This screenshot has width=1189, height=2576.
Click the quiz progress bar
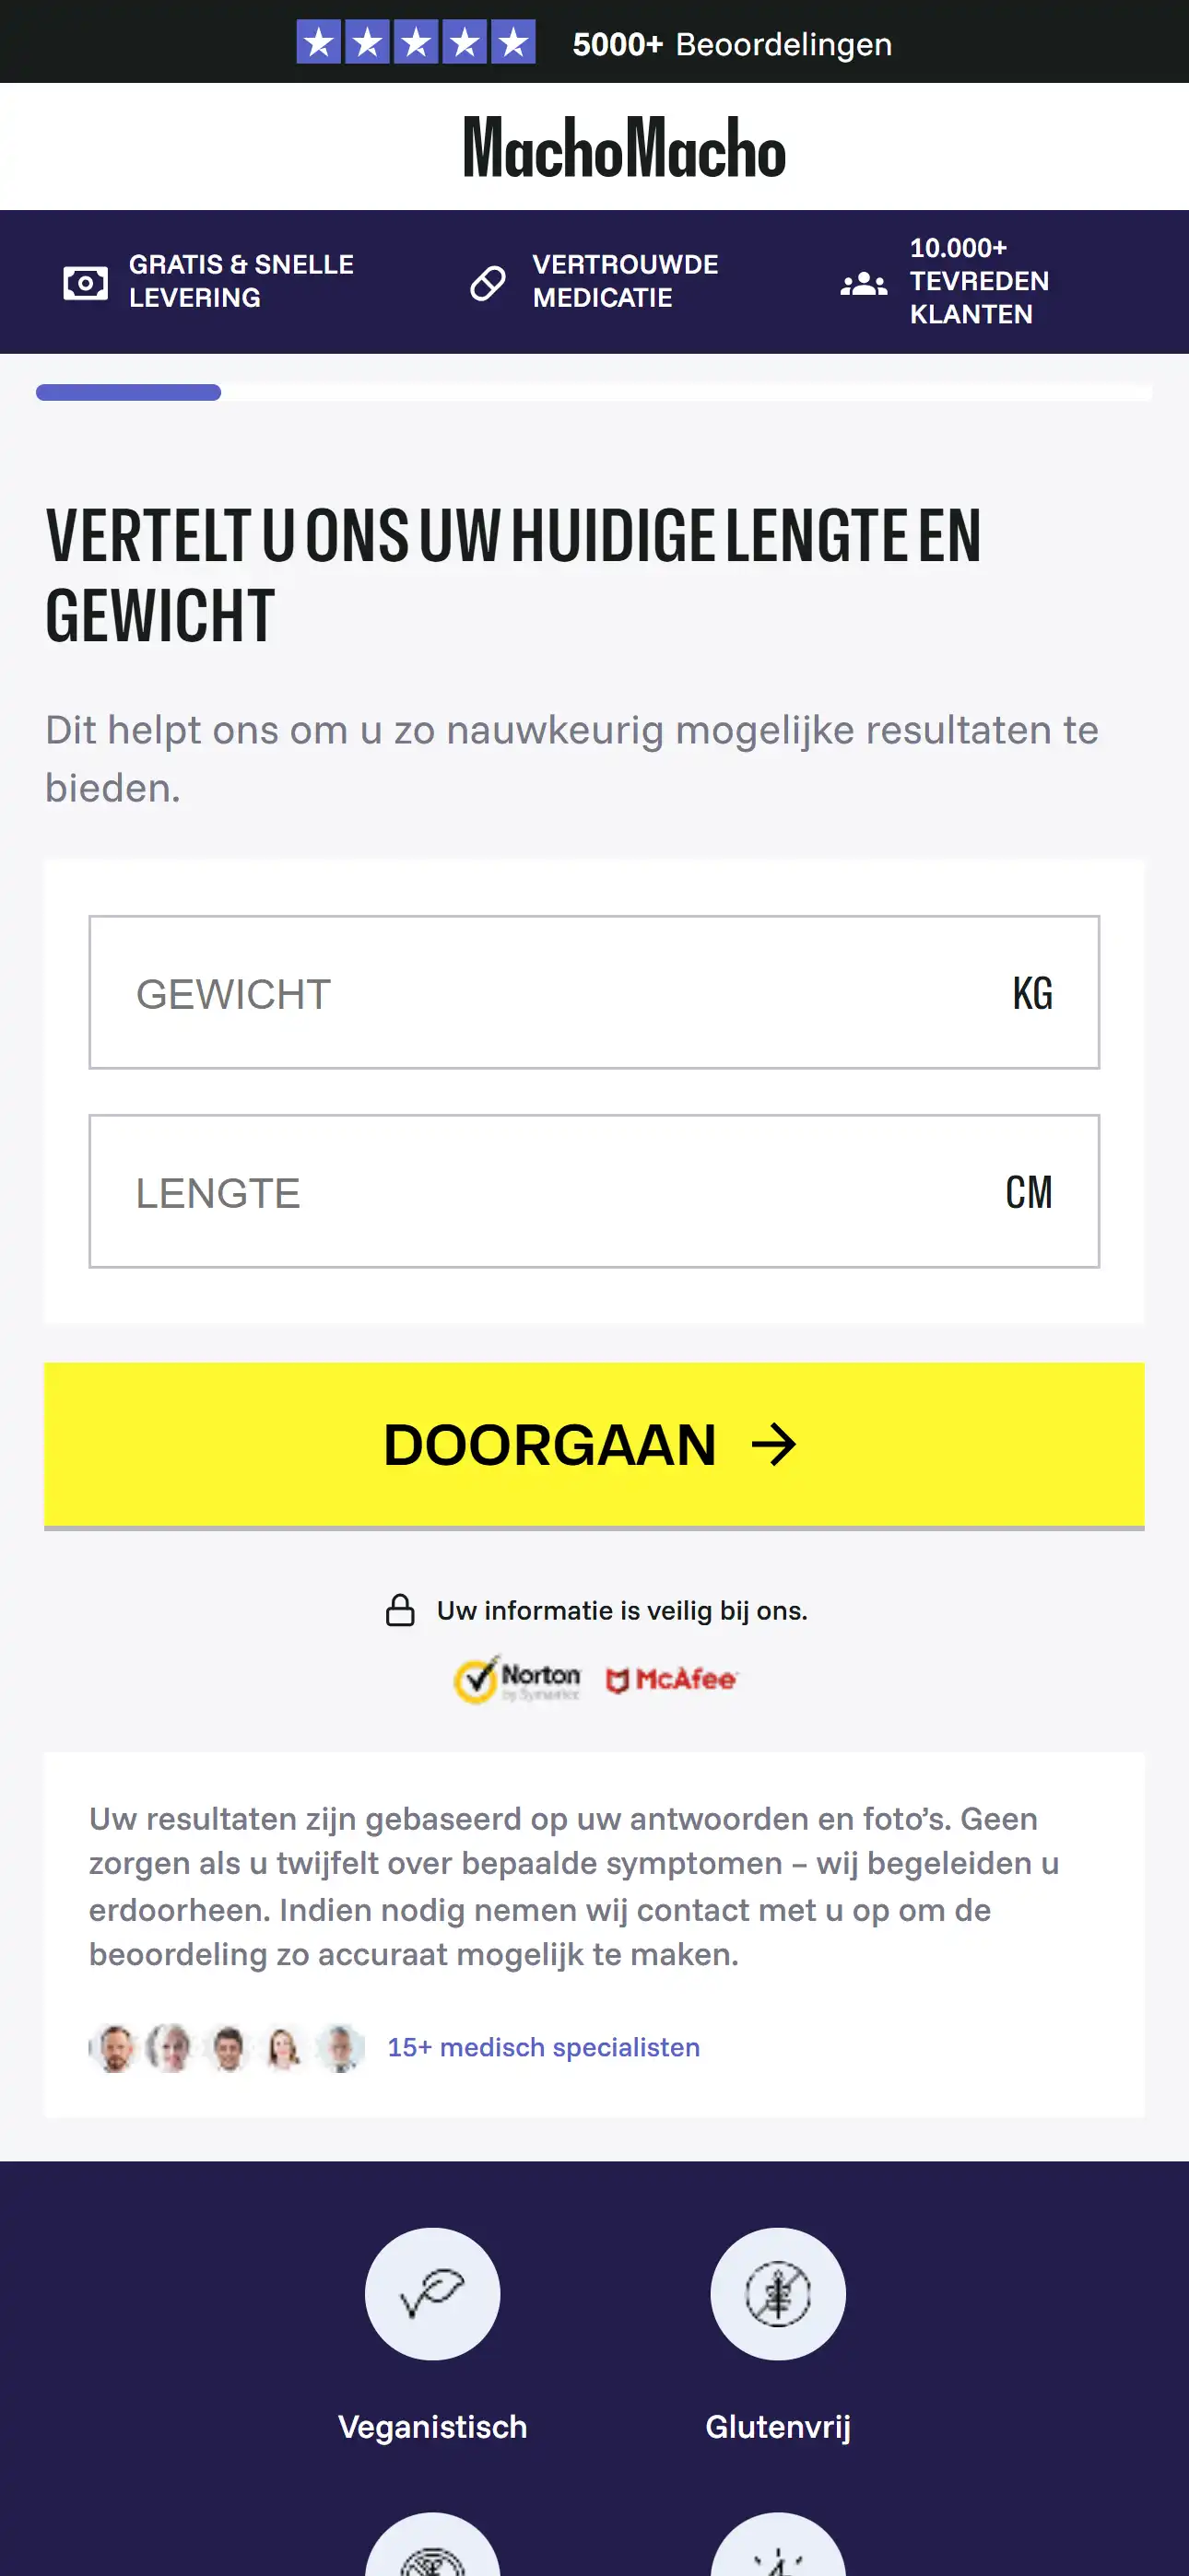point(594,393)
